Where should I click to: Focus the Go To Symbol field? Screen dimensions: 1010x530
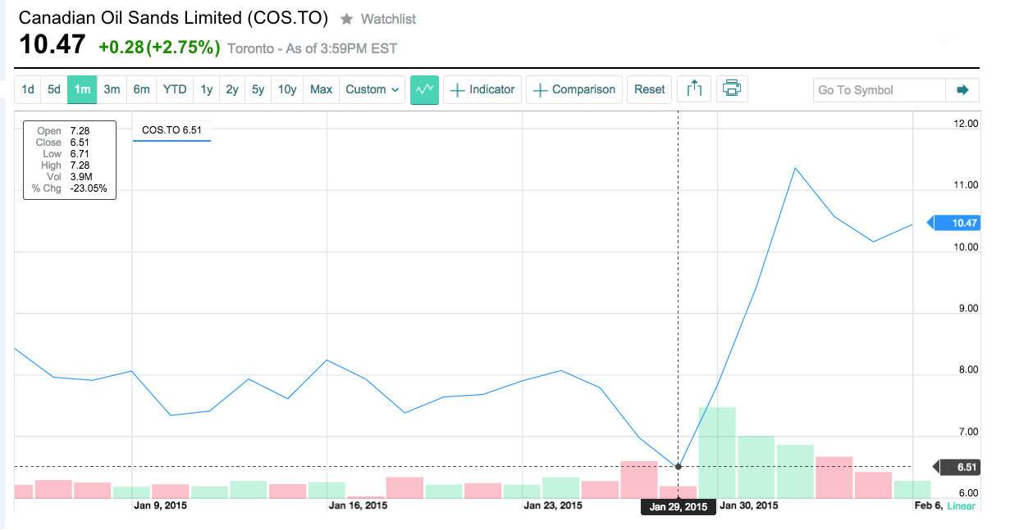[880, 90]
